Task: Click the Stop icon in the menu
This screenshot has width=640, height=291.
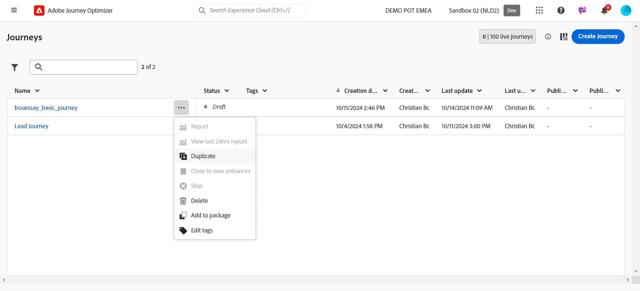Action: tap(183, 186)
